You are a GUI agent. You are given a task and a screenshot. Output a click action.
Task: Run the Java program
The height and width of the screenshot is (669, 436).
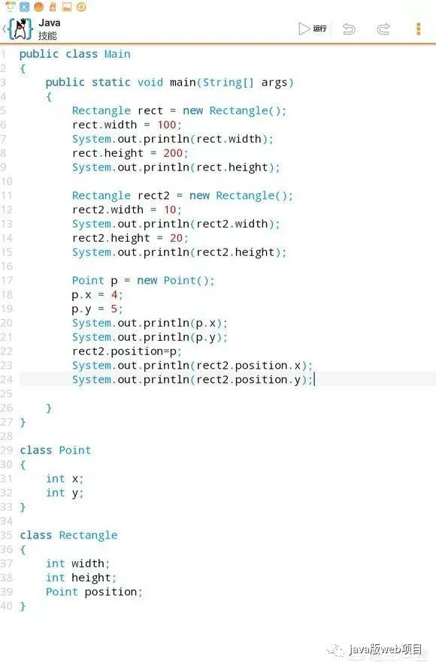coord(313,29)
